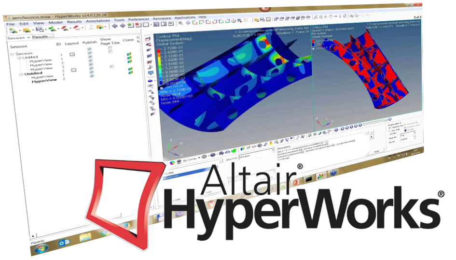Toggle Show Page Title for bold Untitled
The height and width of the screenshot is (260, 456).
click(x=111, y=67)
